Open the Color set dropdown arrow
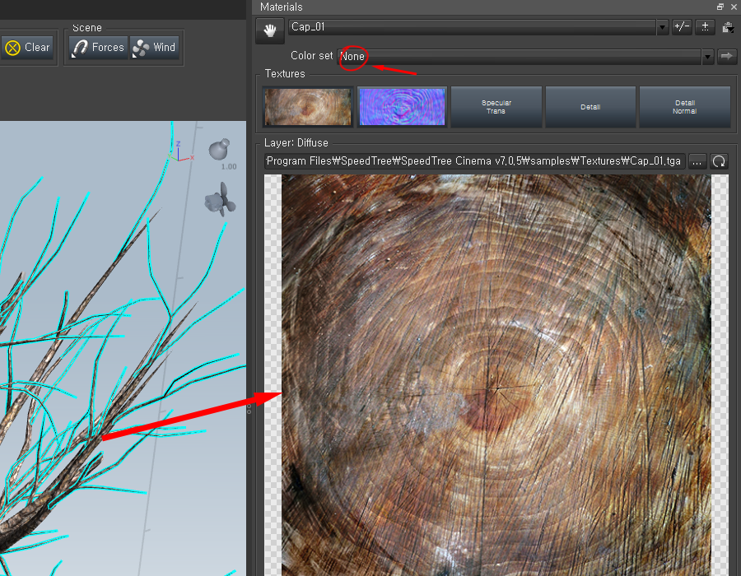 tap(707, 57)
